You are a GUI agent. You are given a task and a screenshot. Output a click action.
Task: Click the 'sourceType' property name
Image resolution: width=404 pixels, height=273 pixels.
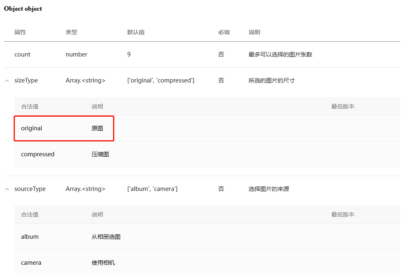tap(30, 189)
